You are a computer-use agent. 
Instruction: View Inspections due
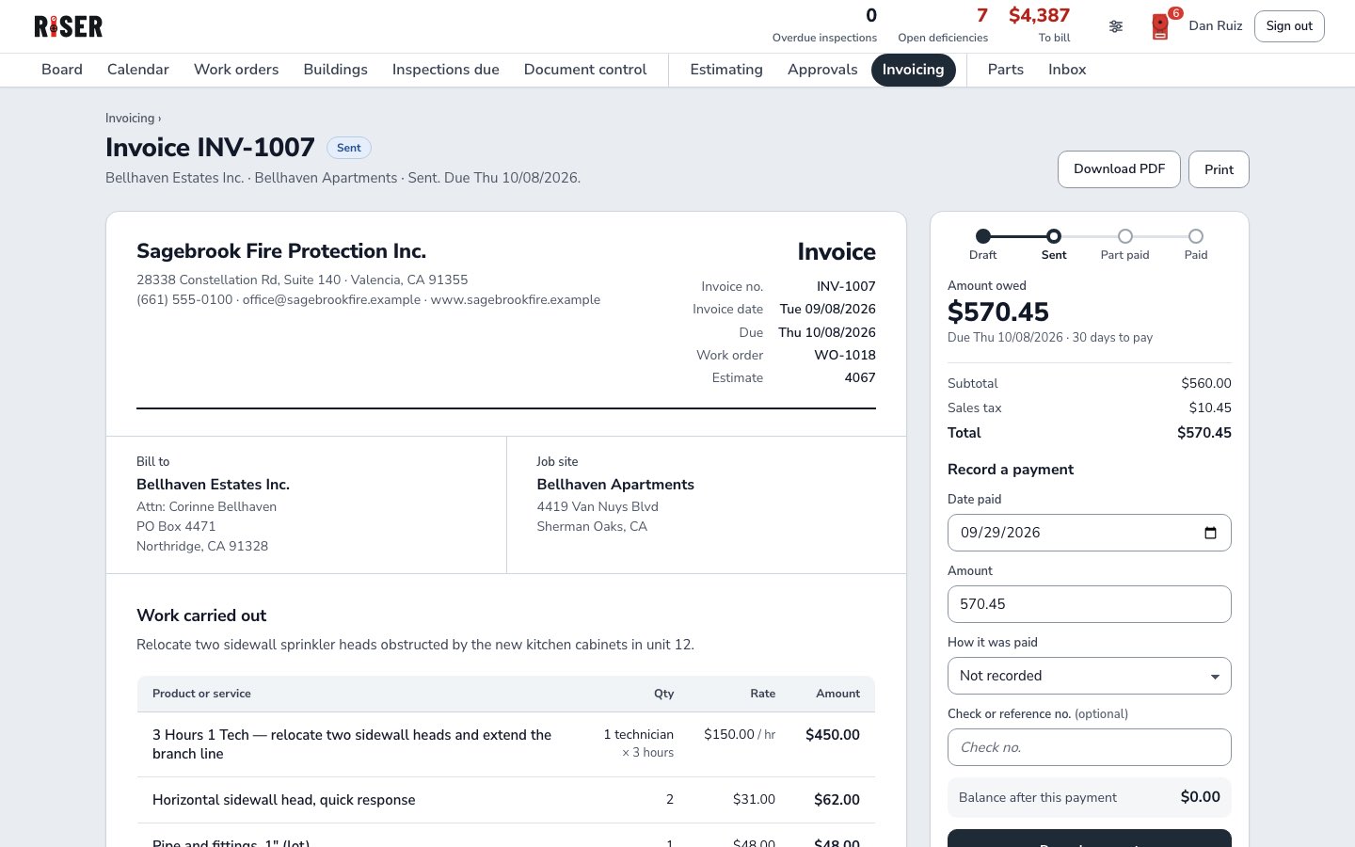[x=446, y=70]
